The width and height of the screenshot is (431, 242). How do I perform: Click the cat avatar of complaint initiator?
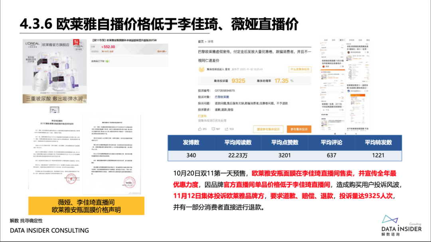click(202, 69)
